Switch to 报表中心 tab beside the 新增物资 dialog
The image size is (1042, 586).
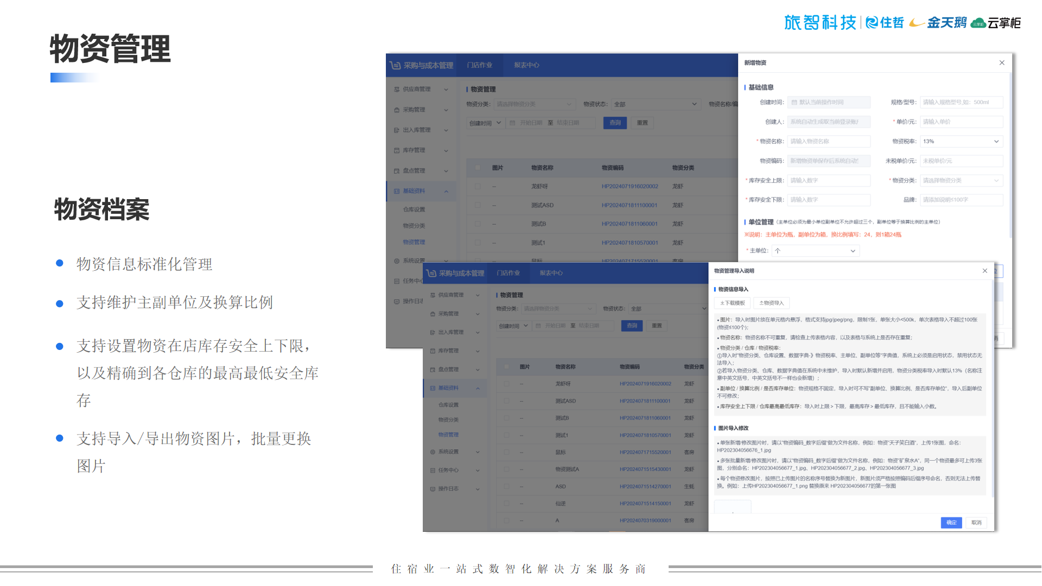click(526, 65)
